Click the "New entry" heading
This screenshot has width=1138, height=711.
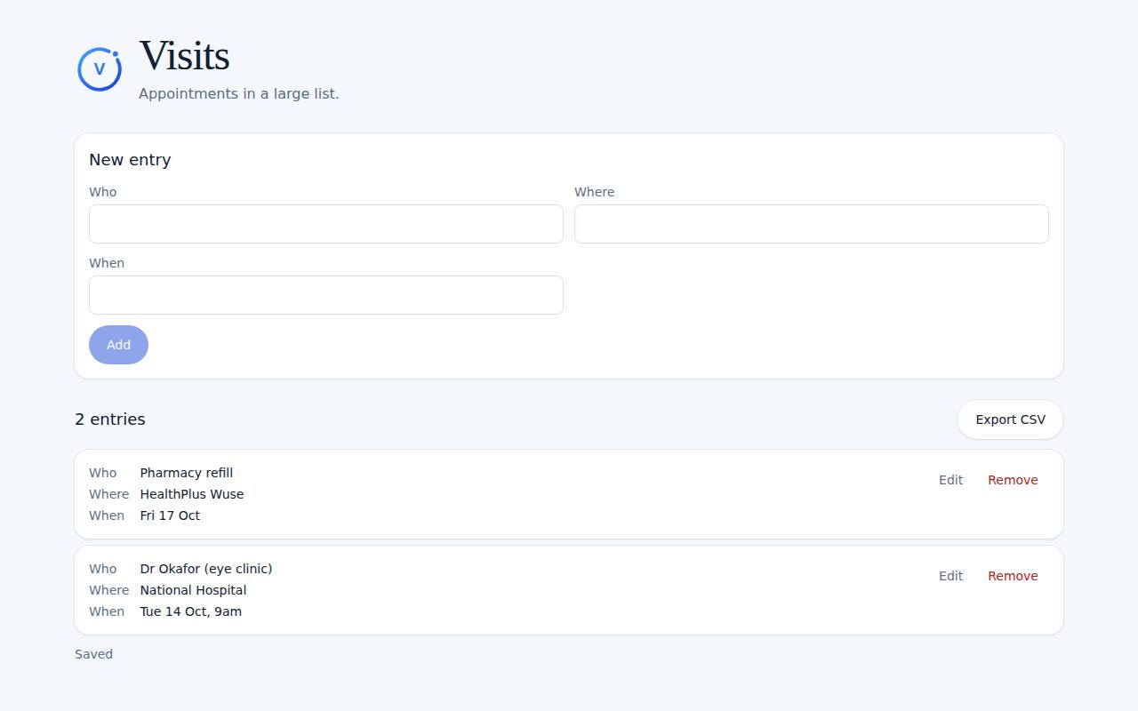(130, 160)
